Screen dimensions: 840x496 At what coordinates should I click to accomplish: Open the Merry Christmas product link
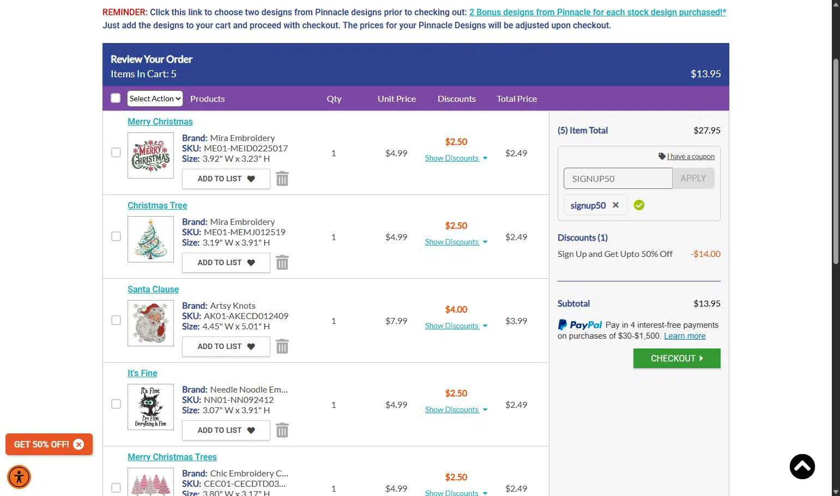160,121
